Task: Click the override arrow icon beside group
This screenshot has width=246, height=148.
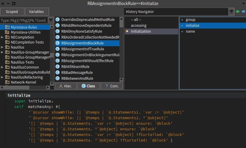Action: click(x=182, y=20)
